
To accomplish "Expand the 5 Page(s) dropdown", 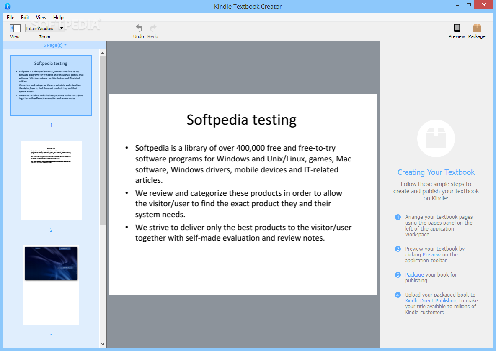I will tap(55, 45).
